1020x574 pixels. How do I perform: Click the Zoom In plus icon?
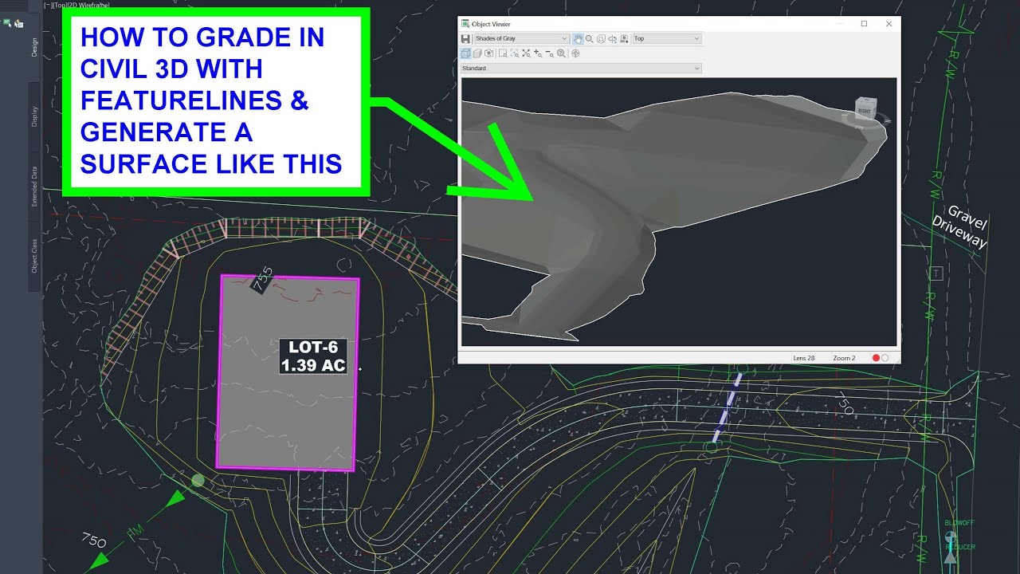pyautogui.click(x=538, y=53)
